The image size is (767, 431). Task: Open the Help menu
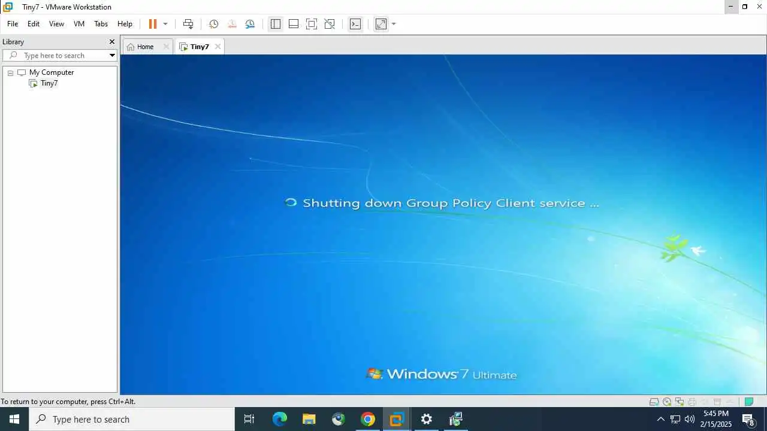coord(125,24)
